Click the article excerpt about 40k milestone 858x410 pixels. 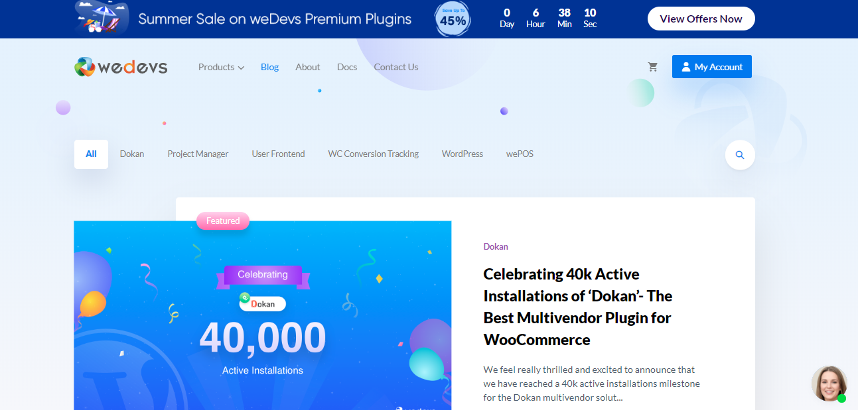(591, 384)
